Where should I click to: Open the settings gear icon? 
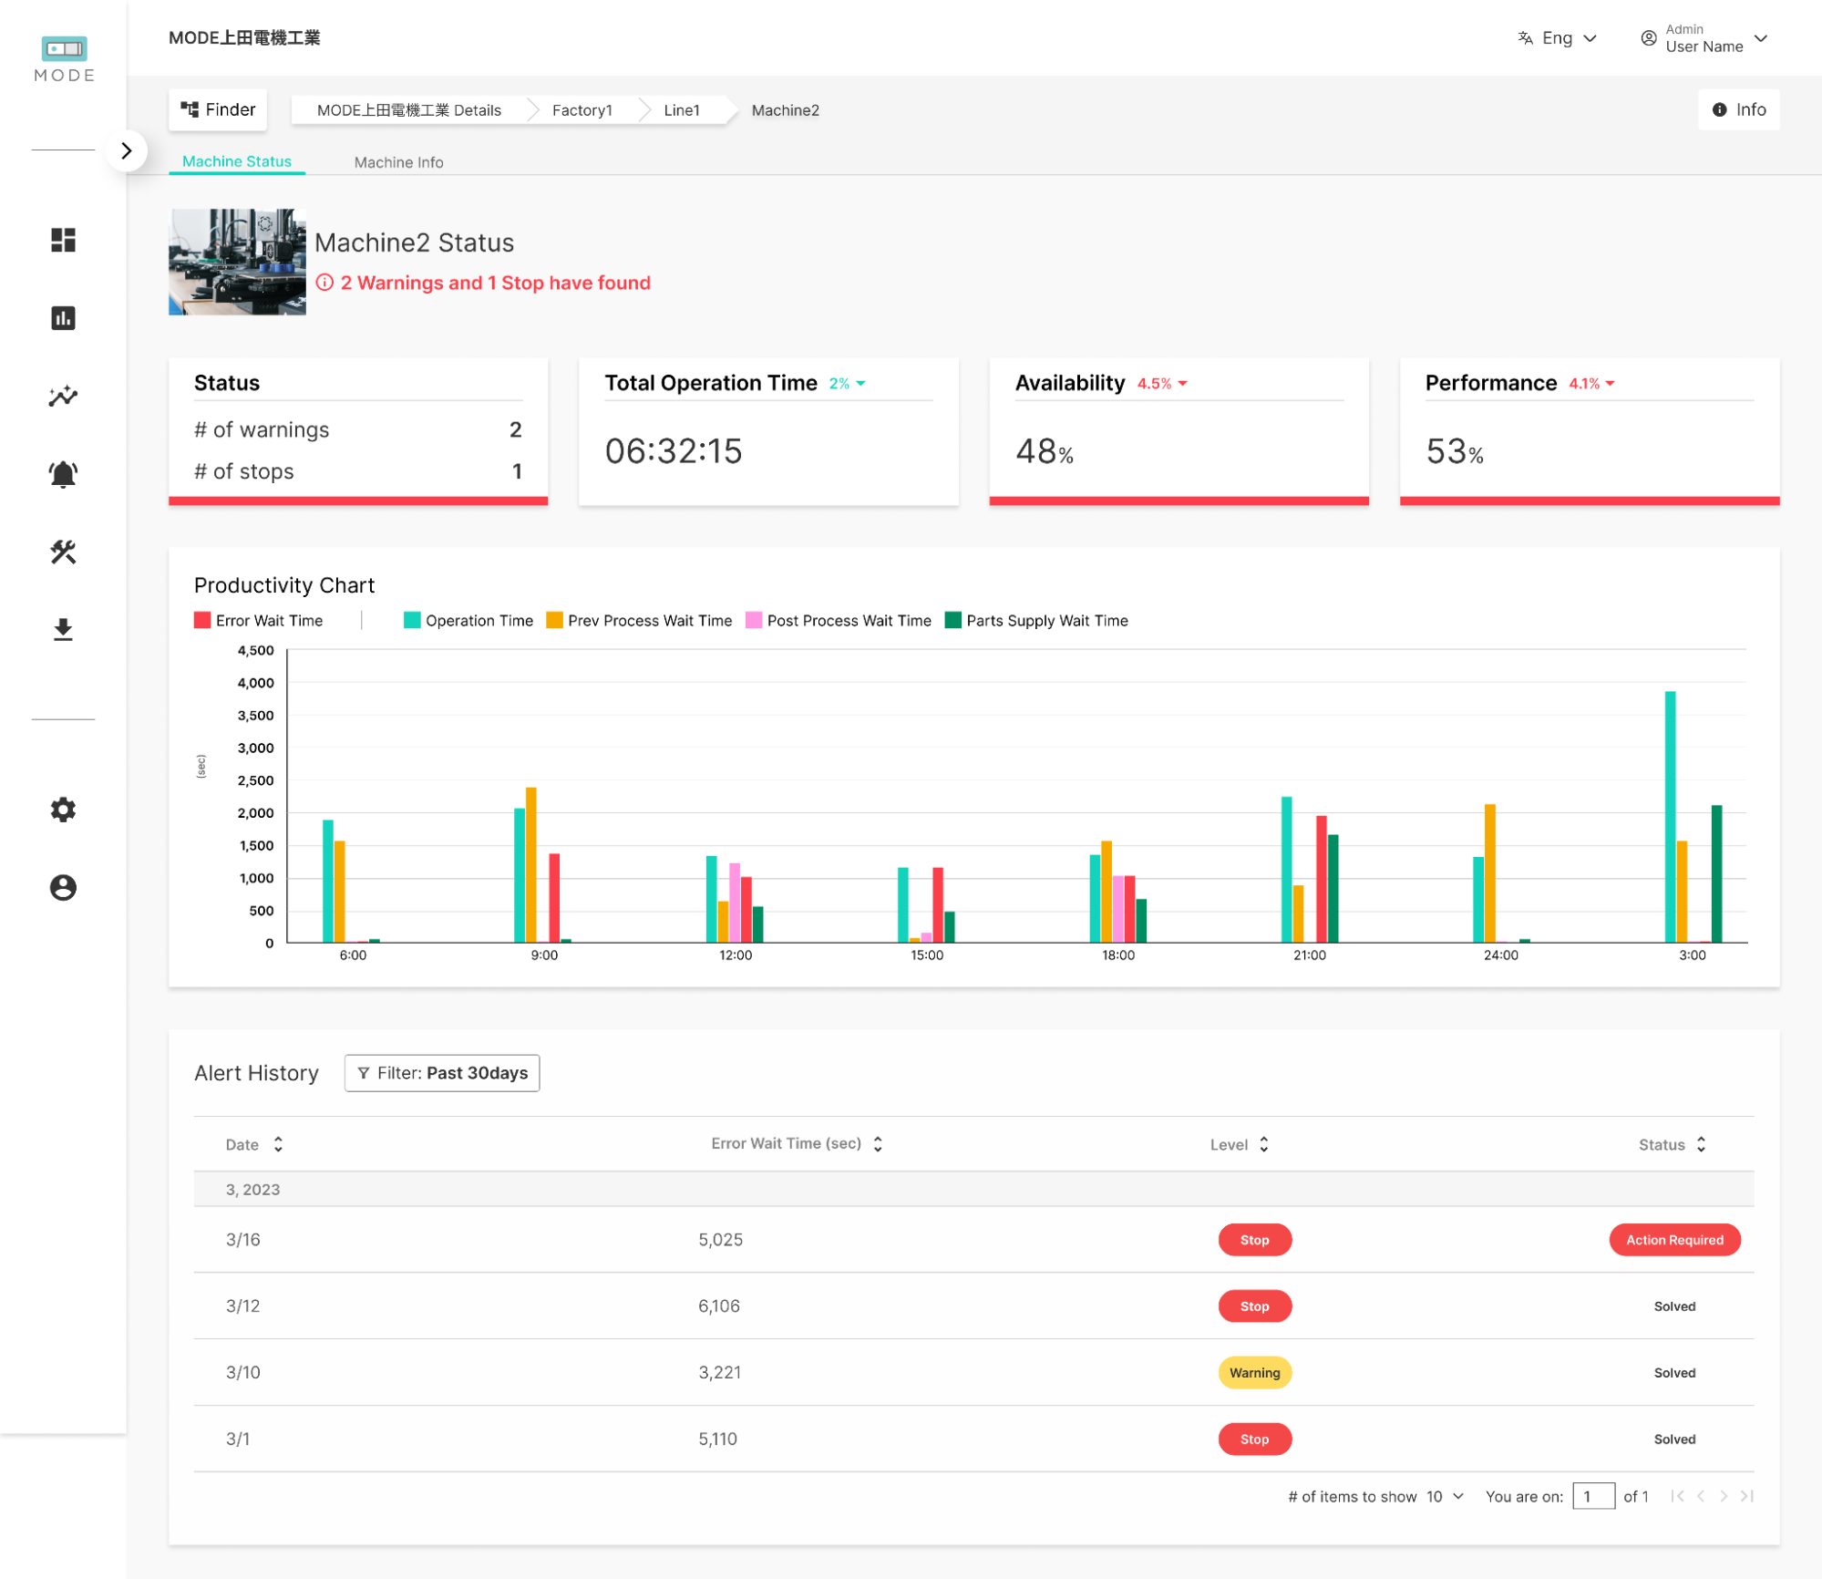coord(63,809)
